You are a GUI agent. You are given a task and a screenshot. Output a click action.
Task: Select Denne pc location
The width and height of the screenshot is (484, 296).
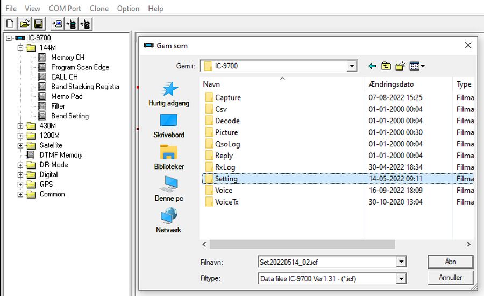click(169, 189)
